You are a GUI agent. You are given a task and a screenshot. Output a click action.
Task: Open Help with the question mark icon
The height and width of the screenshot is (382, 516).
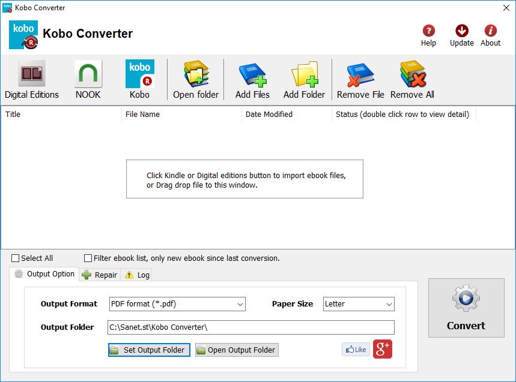[428, 31]
